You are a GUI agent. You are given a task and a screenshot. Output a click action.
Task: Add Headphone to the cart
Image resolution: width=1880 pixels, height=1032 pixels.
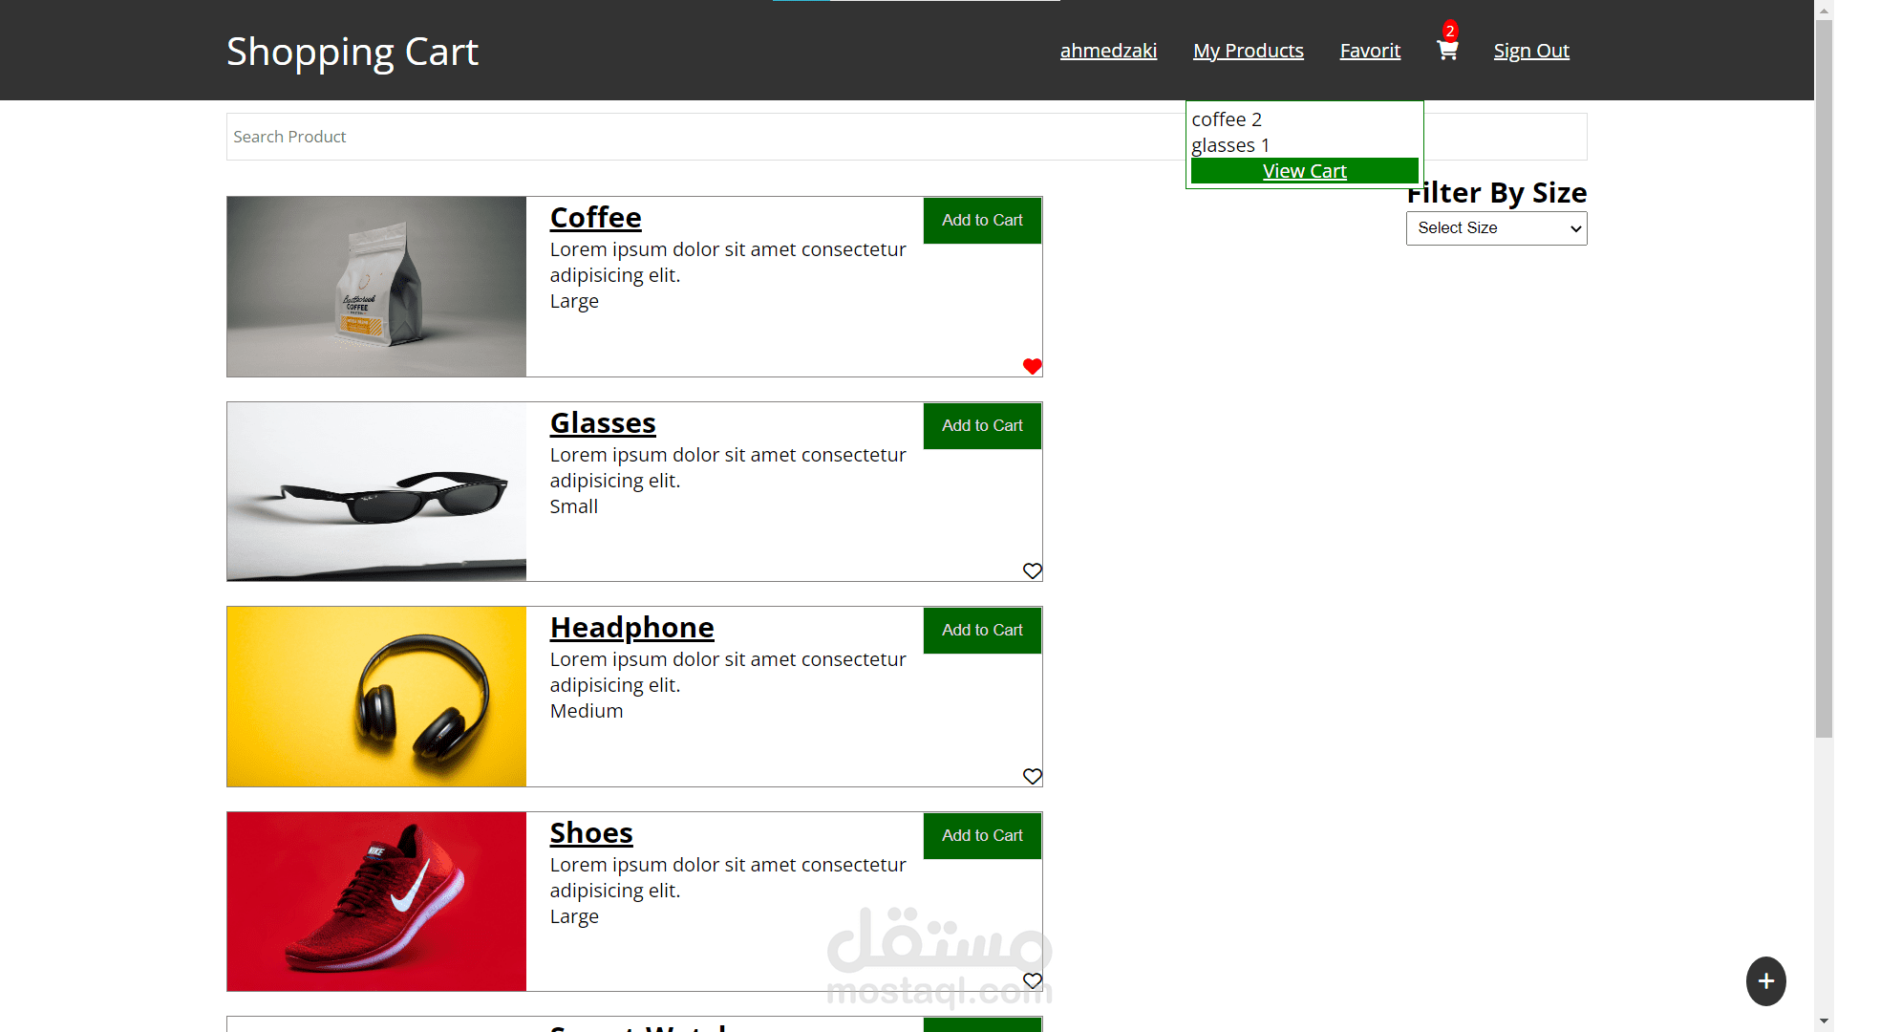982,630
